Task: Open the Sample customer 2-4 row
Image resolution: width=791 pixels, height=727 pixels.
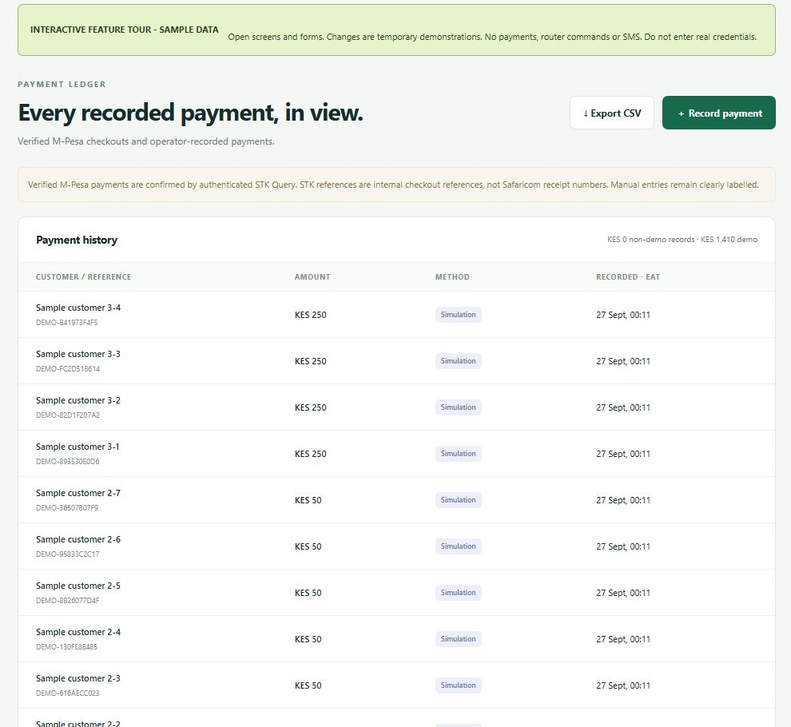Action: (x=396, y=639)
